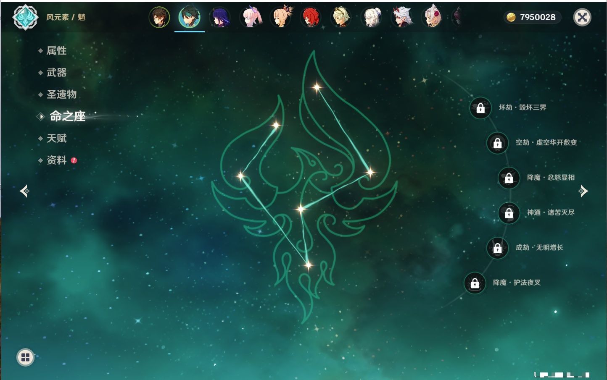
Task: Select the highlighted Xiao avatar
Action: click(x=190, y=17)
